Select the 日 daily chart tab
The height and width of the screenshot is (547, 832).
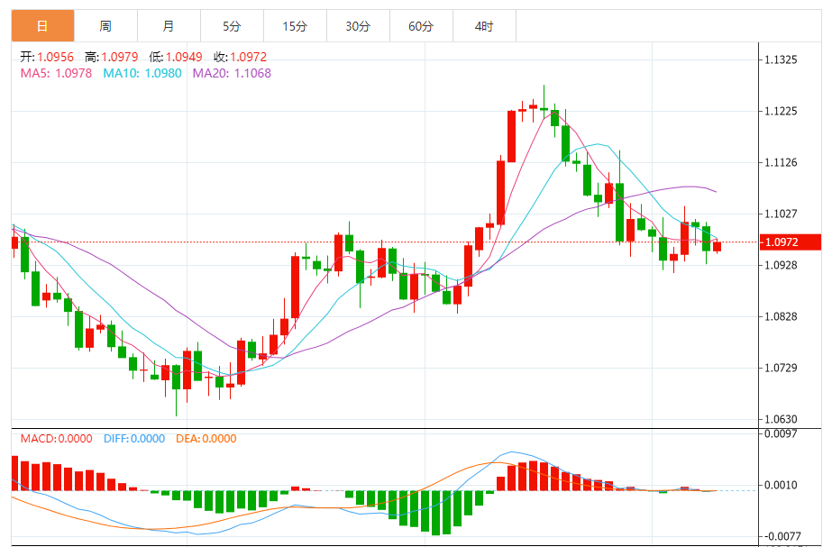(42, 26)
